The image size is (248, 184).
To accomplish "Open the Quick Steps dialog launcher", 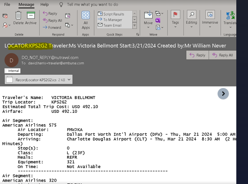I will [x=137, y=34].
